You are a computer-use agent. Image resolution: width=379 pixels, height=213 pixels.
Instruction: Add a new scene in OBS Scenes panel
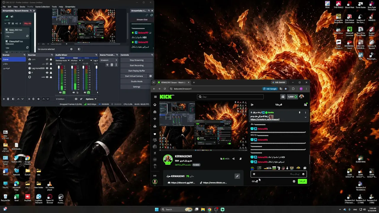4,99
